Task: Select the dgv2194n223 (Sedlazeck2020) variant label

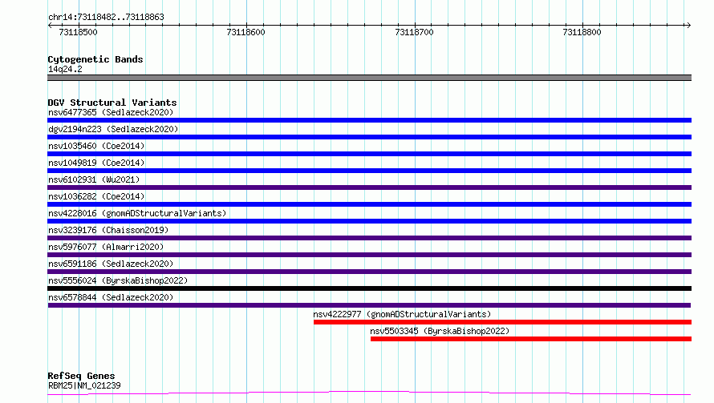Action: [x=113, y=129]
